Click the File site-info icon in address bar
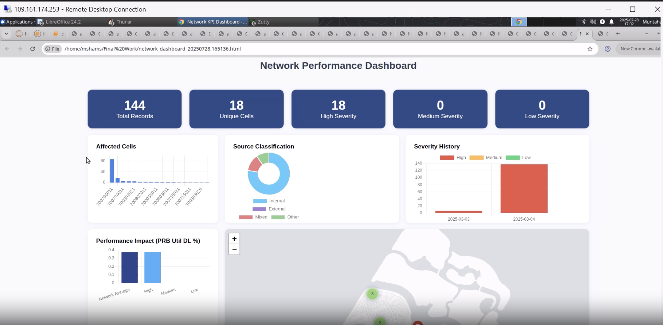 click(x=52, y=48)
